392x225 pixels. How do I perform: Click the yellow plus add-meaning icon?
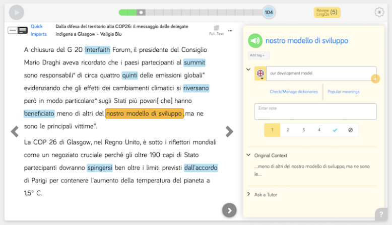pos(375,79)
